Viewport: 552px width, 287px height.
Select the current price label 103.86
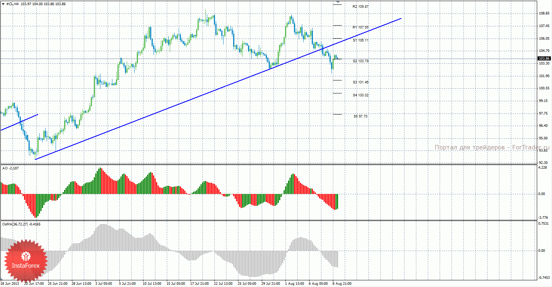click(544, 59)
